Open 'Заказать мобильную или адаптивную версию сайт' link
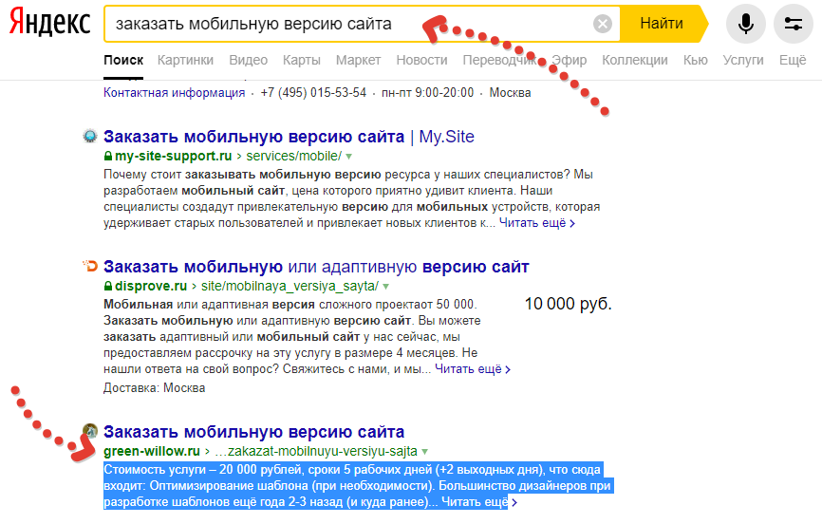The width and height of the screenshot is (822, 524). [316, 267]
